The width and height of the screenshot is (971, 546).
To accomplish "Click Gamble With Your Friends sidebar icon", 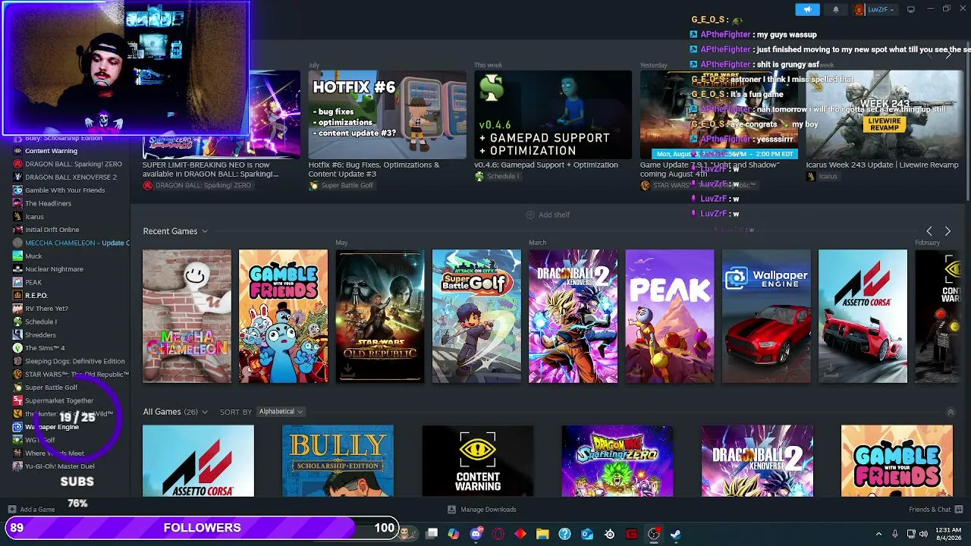I will tap(17, 190).
